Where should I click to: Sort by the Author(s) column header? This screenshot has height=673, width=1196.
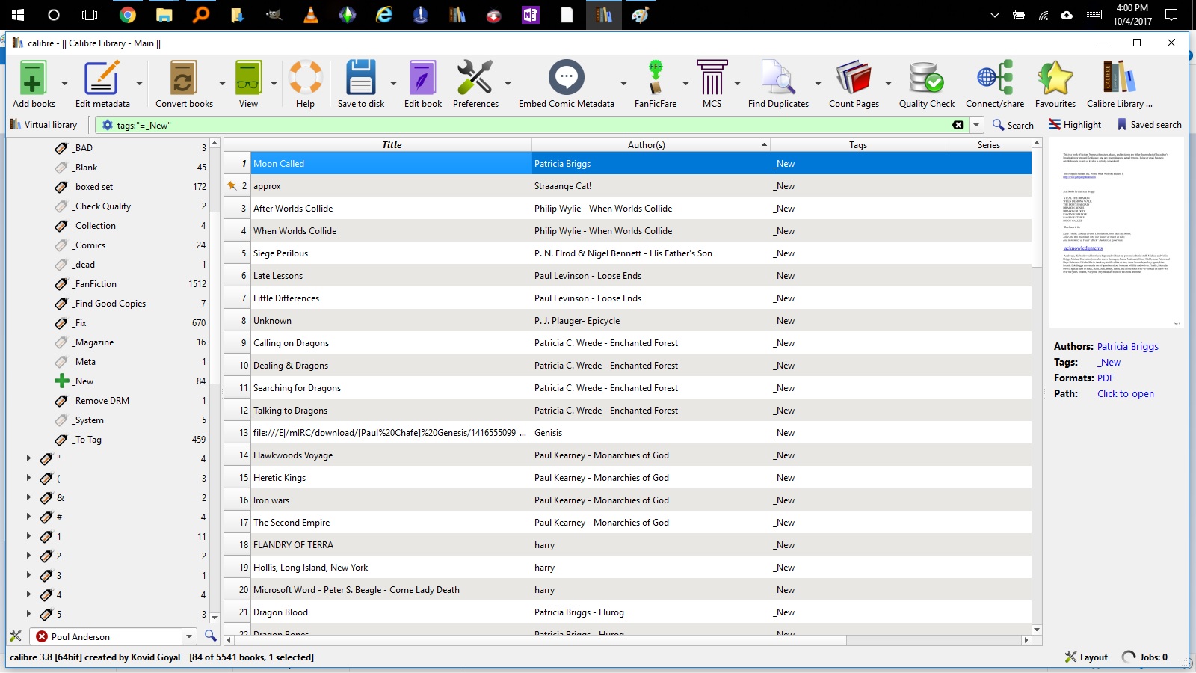(650, 145)
